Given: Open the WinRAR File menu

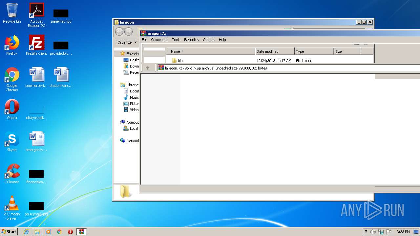Looking at the screenshot, I should pos(144,40).
